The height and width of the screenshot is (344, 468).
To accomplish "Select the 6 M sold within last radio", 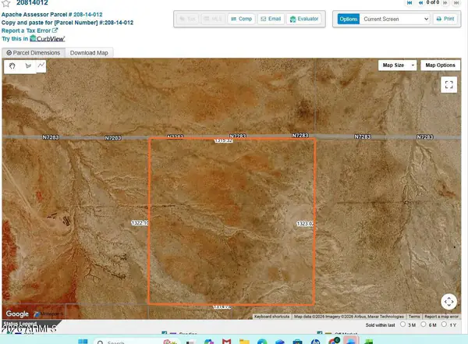I will pos(424,324).
